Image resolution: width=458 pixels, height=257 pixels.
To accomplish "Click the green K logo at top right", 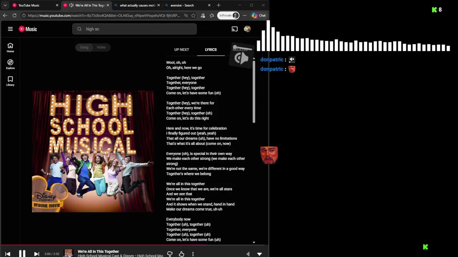I will [434, 10].
